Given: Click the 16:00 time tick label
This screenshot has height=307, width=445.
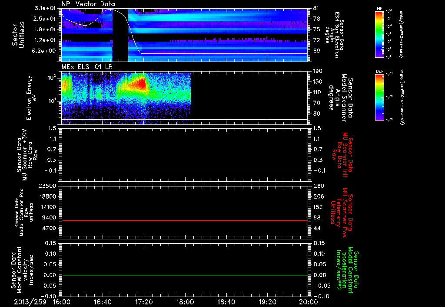Looking at the screenshot, I should coord(62,302).
